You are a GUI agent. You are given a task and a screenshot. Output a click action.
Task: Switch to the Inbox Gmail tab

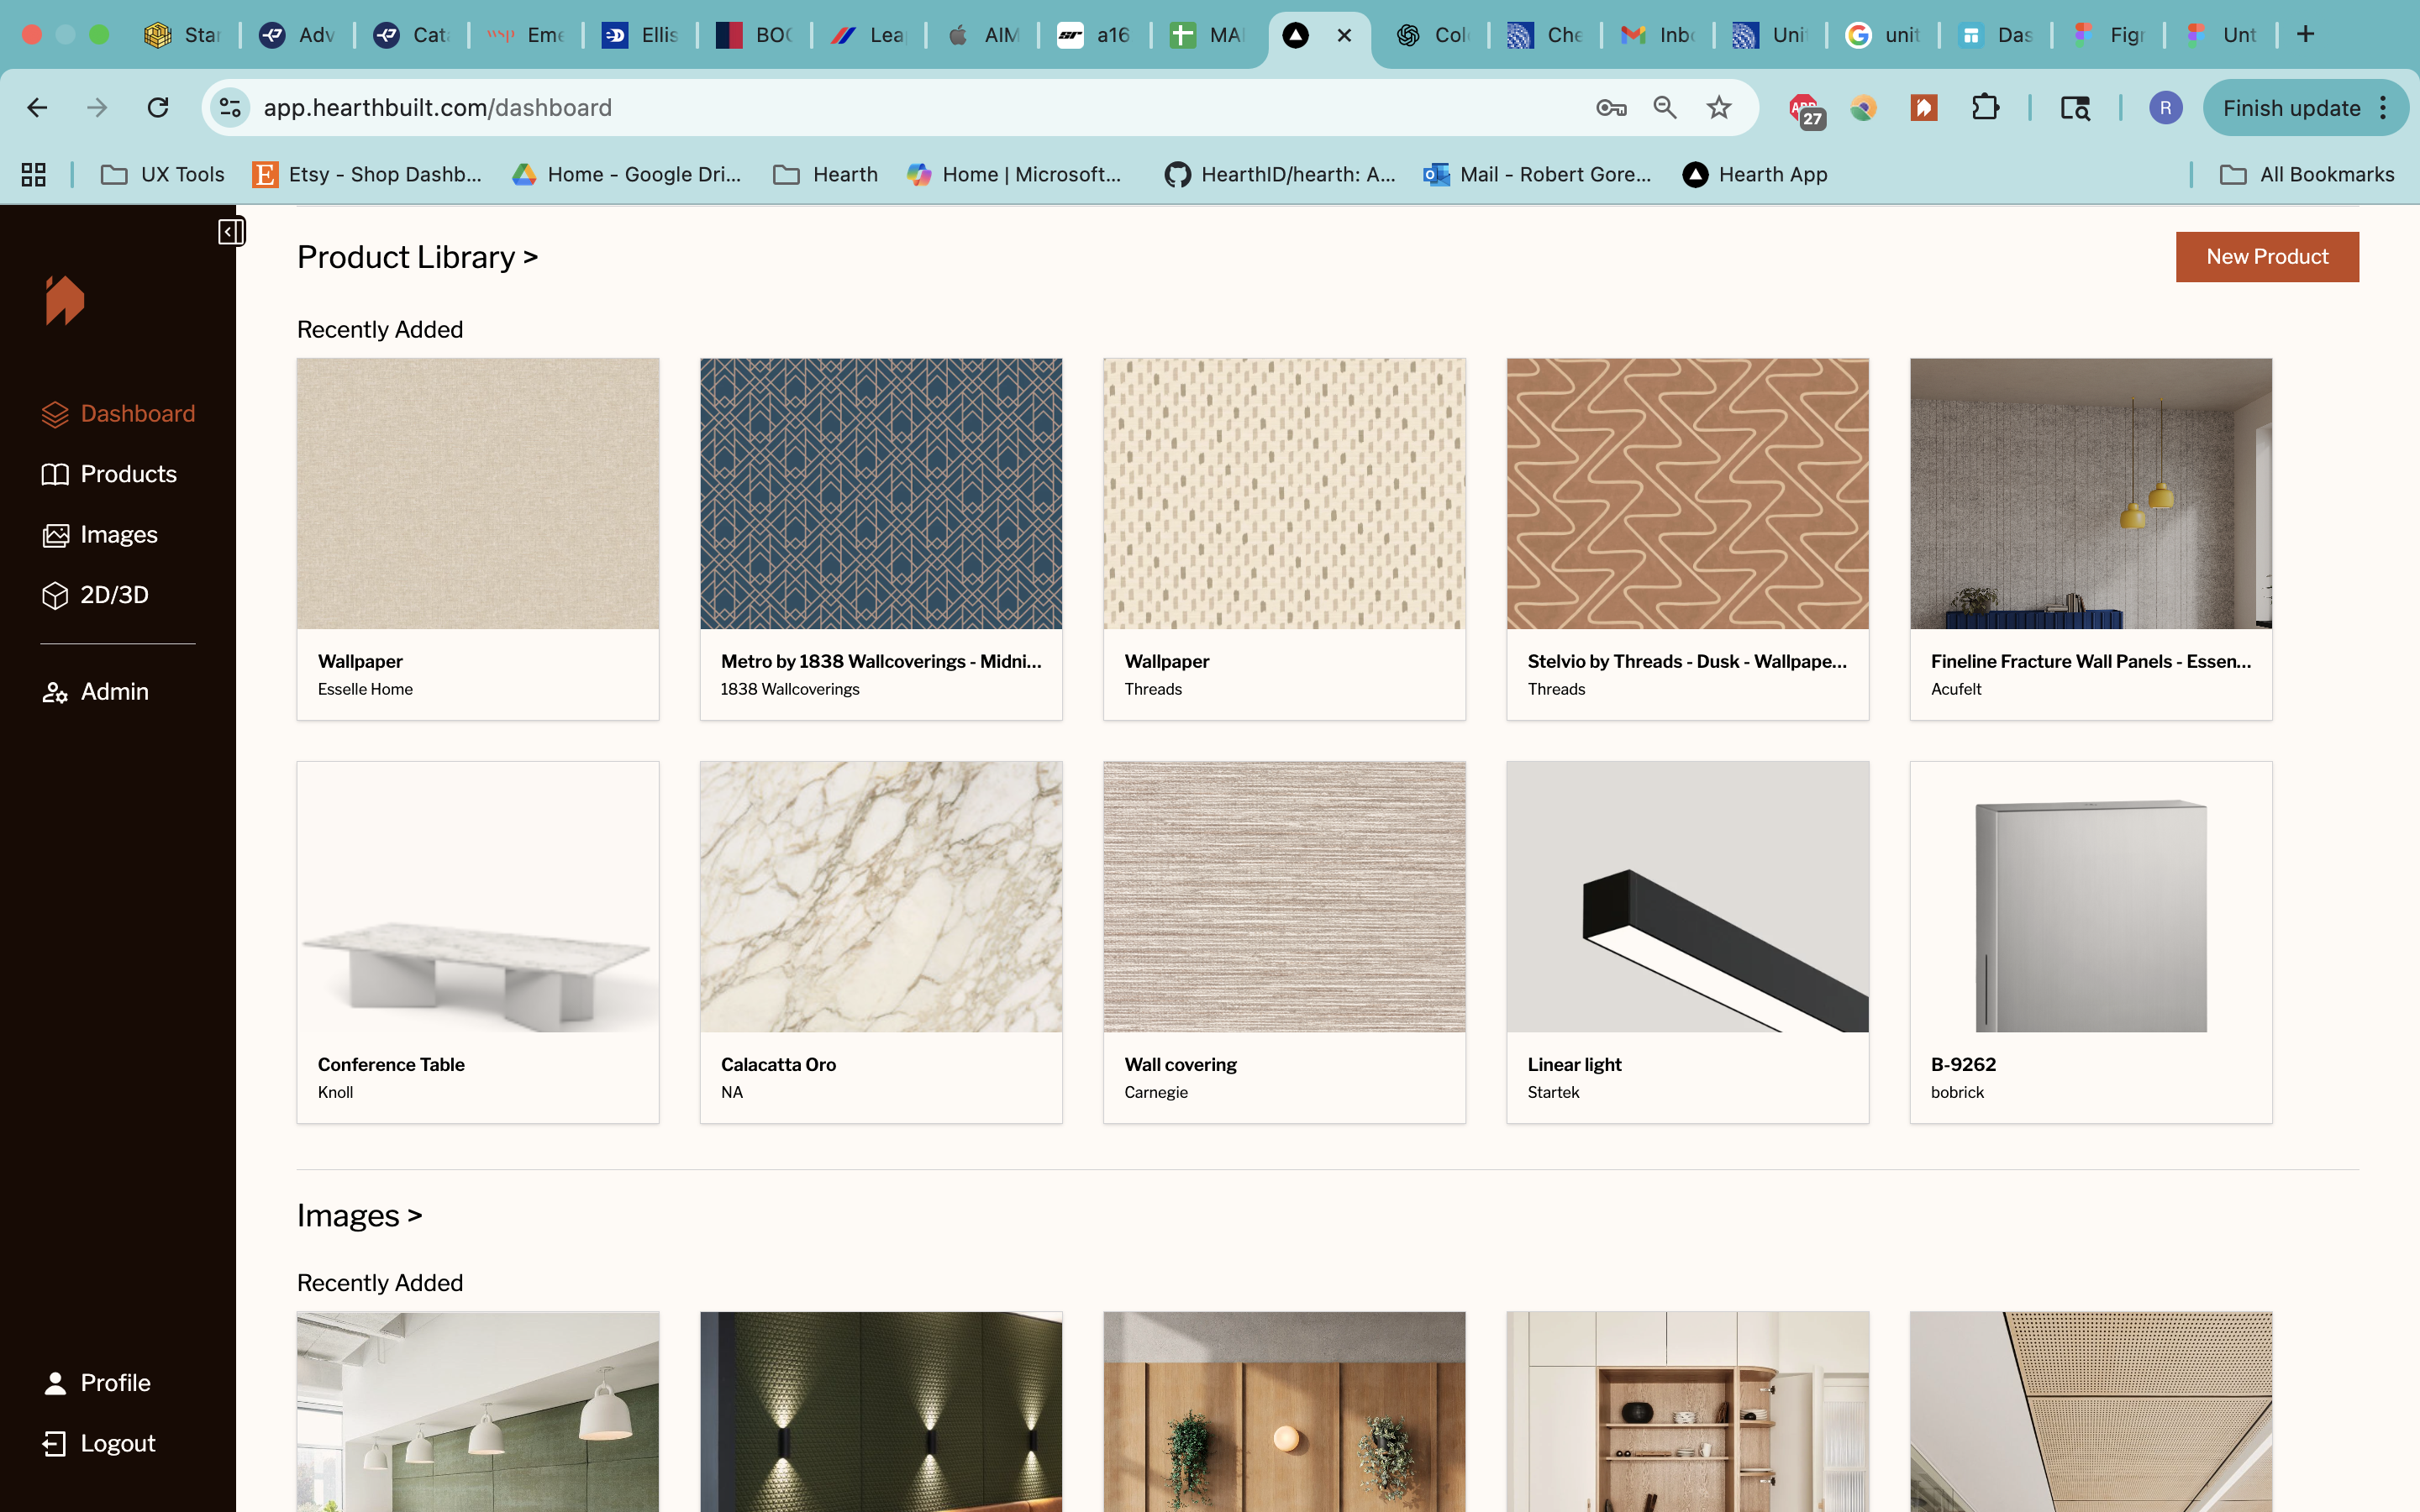pos(1658,35)
